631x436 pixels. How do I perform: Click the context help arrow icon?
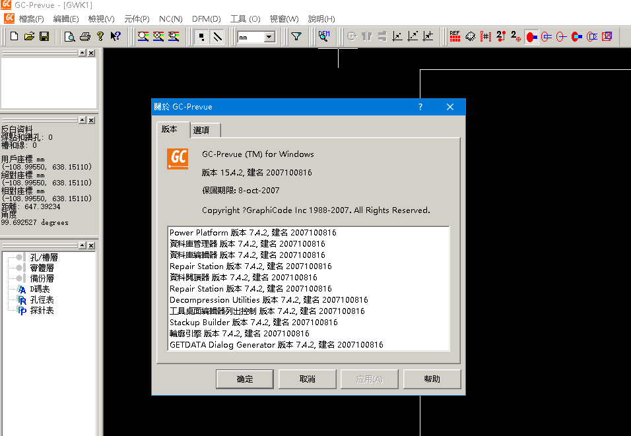116,36
